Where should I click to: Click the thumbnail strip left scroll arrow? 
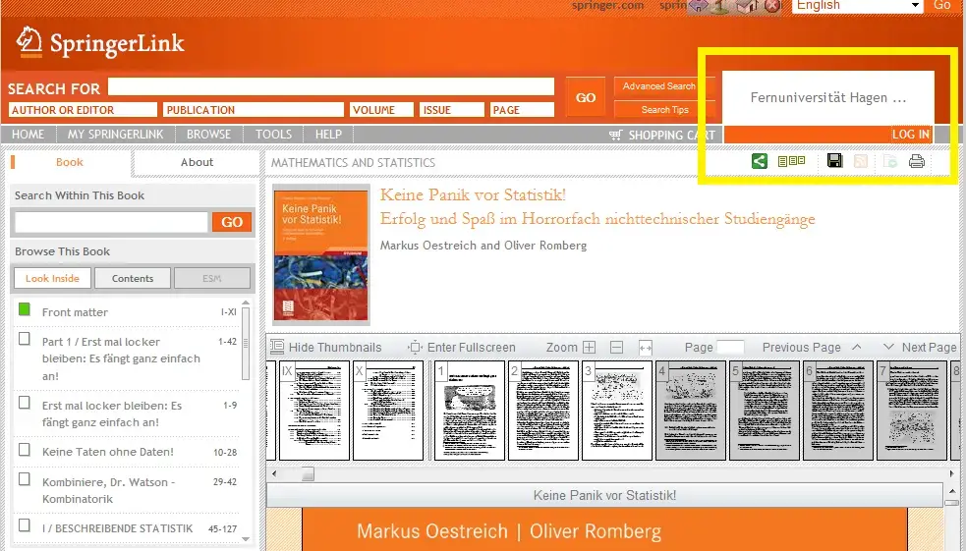[274, 473]
